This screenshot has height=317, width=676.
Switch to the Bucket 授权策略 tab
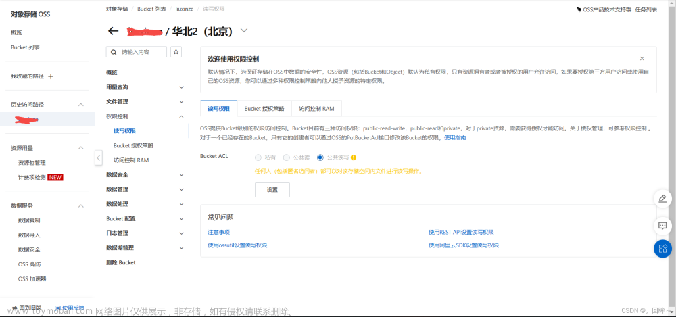[264, 109]
